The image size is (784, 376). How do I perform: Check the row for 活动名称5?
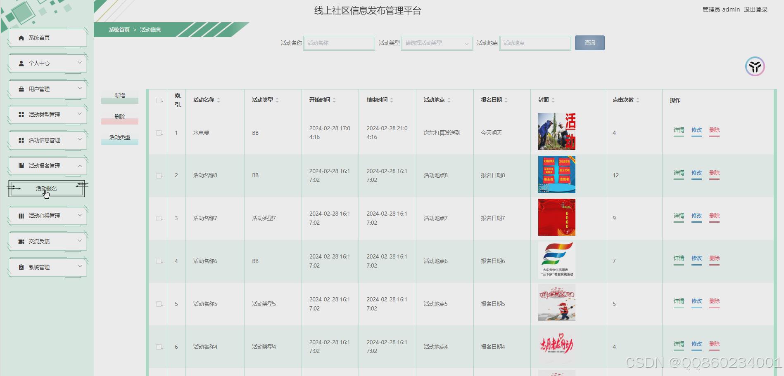tap(159, 304)
